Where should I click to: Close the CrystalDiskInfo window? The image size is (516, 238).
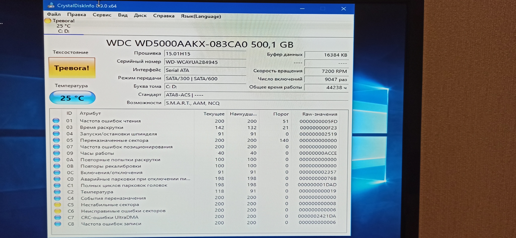click(x=343, y=9)
